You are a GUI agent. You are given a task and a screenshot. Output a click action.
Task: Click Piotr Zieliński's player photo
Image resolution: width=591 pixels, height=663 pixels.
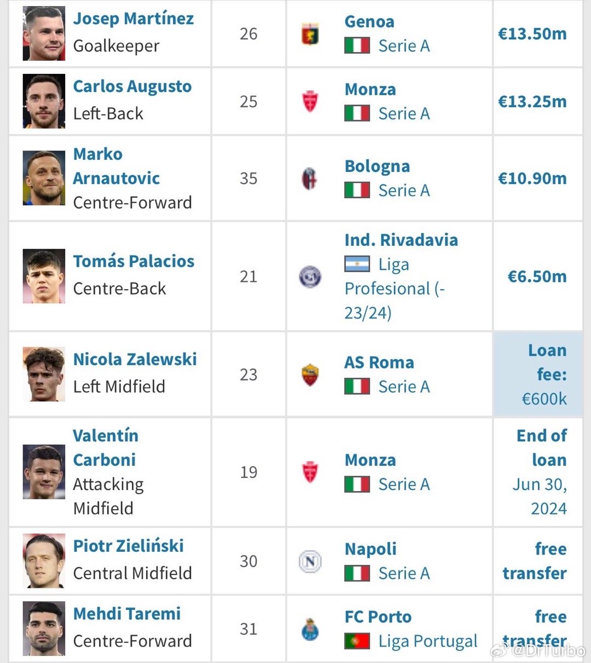(44, 561)
